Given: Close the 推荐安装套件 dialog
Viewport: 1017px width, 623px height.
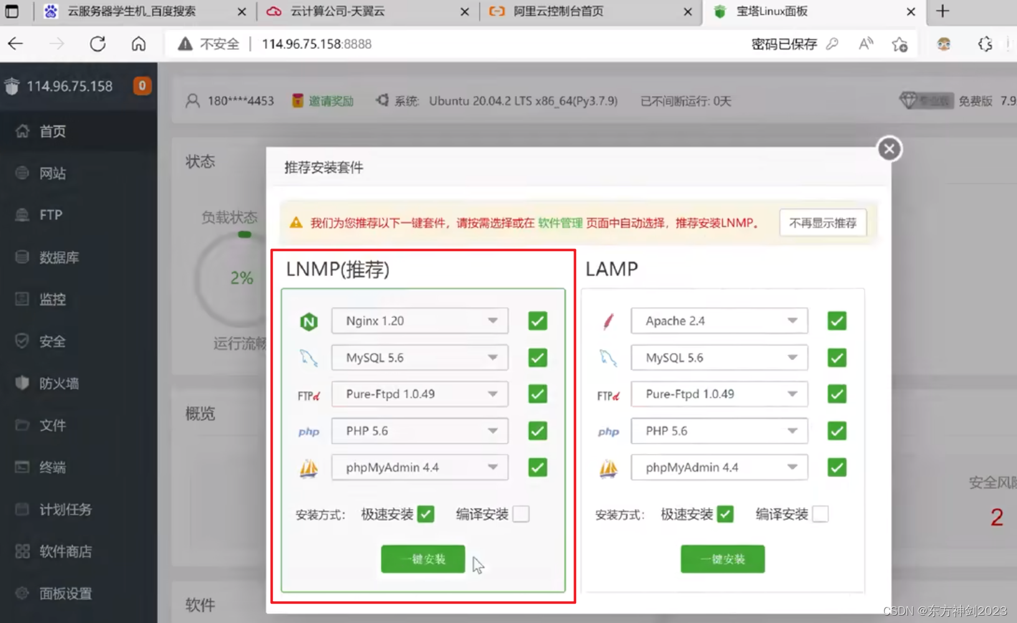Looking at the screenshot, I should click(x=889, y=149).
